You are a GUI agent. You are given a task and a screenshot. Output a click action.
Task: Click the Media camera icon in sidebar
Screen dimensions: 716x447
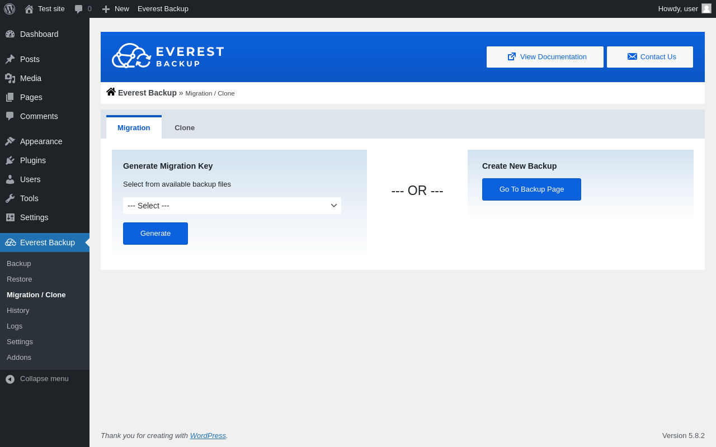10,78
